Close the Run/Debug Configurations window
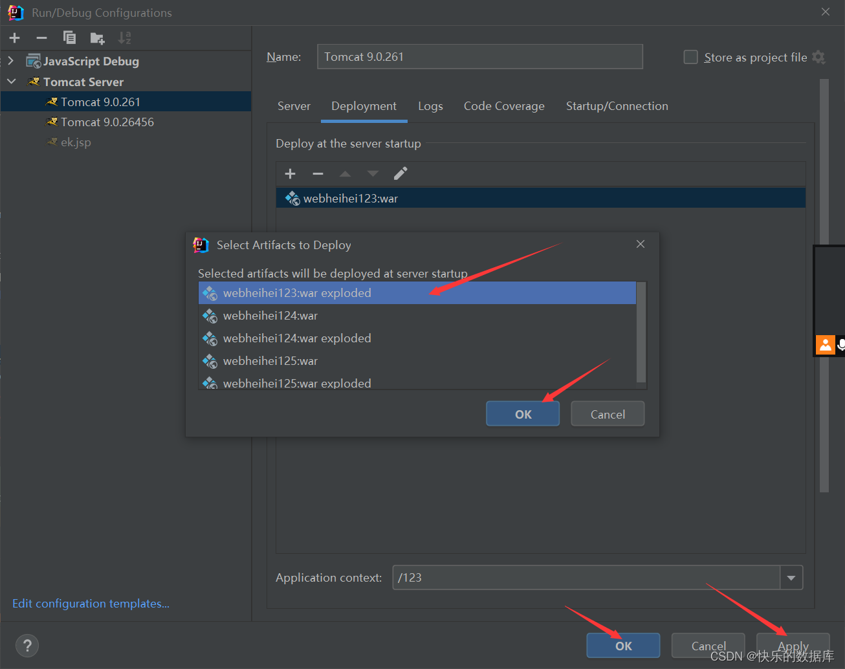The height and width of the screenshot is (669, 845). pos(826,12)
